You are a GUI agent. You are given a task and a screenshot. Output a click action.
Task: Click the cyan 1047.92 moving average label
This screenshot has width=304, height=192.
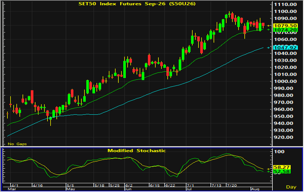pyautogui.click(x=285, y=48)
